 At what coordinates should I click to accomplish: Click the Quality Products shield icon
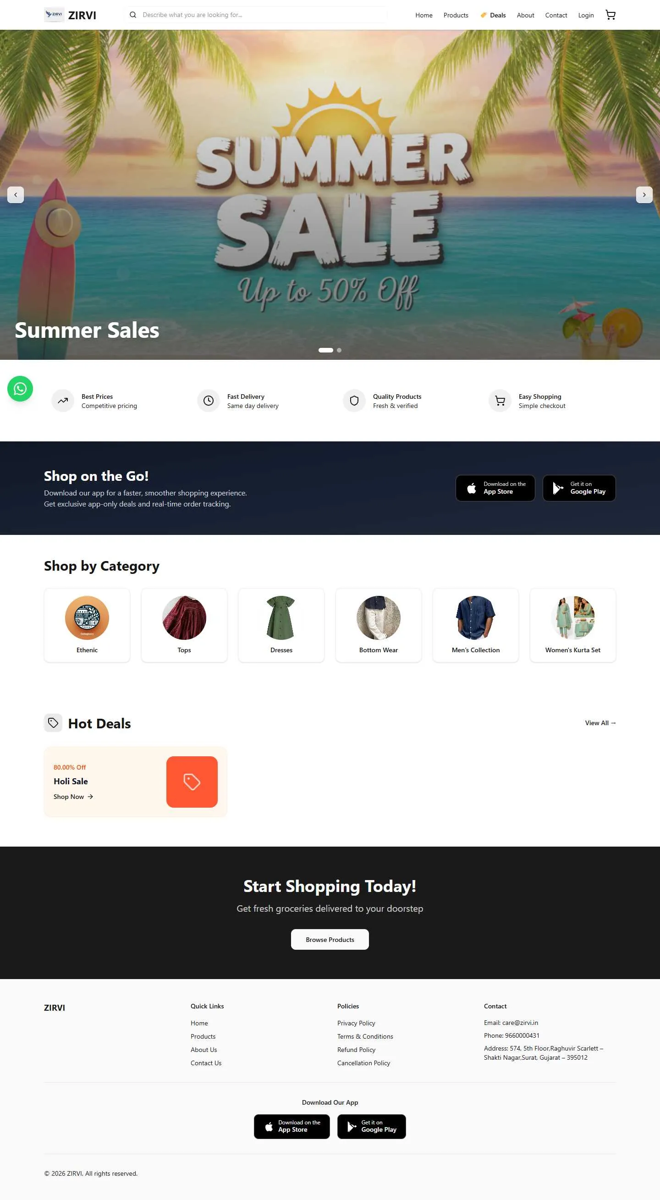click(x=354, y=401)
